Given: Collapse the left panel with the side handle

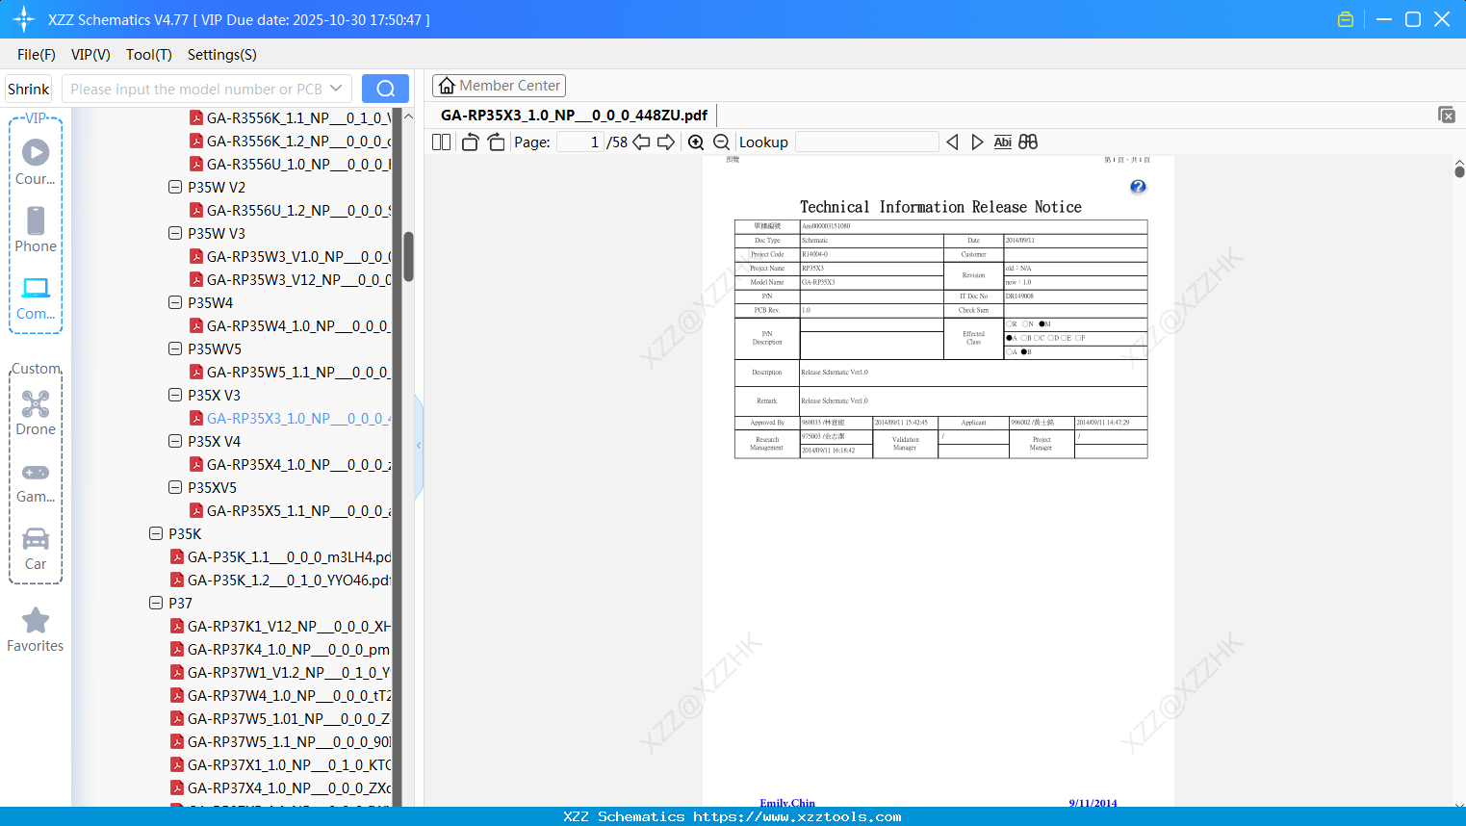Looking at the screenshot, I should 419,445.
